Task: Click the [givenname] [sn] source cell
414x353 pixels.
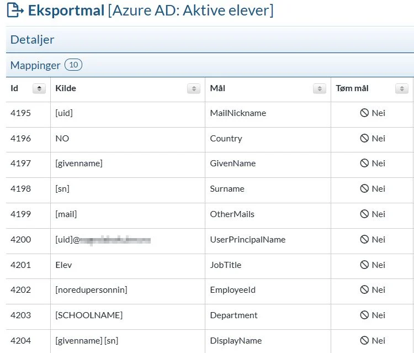Action: 87,341
